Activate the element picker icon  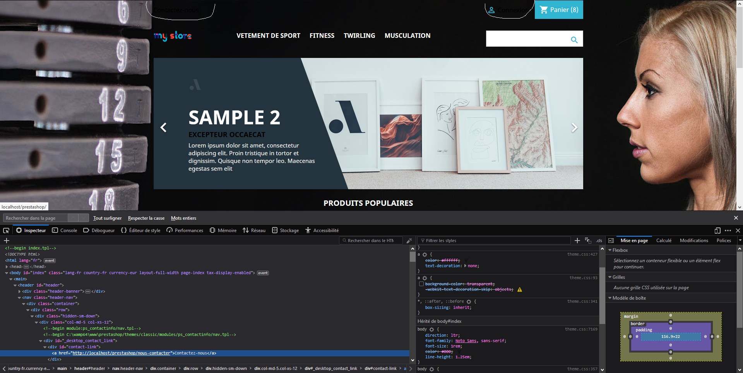[x=6, y=231]
